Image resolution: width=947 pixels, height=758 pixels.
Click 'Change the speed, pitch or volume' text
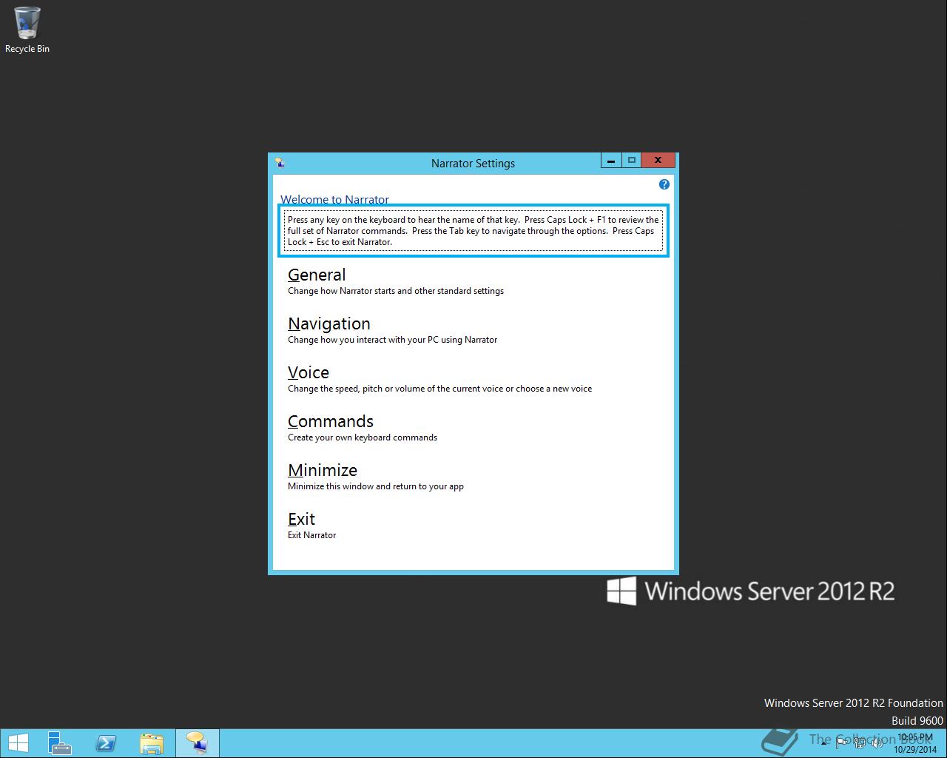tap(439, 389)
